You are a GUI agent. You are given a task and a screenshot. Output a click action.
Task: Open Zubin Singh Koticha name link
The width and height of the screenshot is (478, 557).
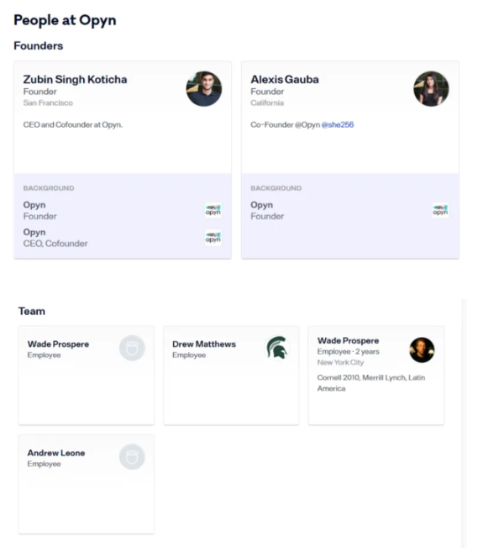click(75, 80)
